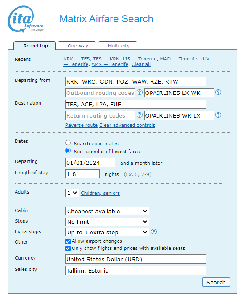Click the Search button
The height and width of the screenshot is (299, 243).
[x=216, y=282]
